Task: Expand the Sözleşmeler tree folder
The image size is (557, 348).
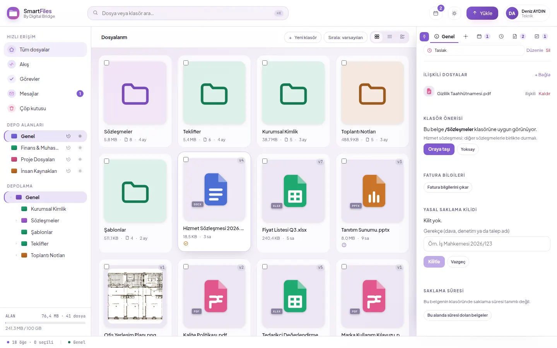Action: coord(16,220)
